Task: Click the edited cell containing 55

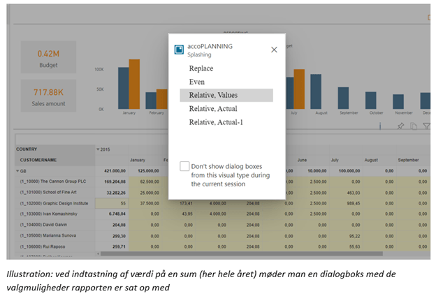Action: tap(112, 203)
